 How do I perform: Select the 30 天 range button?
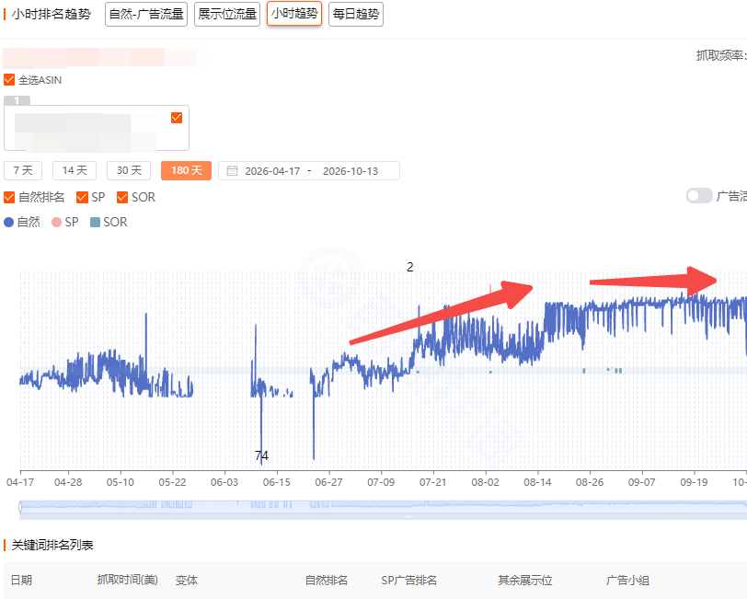(x=129, y=170)
